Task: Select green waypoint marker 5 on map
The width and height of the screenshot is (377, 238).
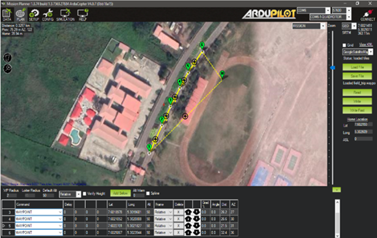Action: pyautogui.click(x=188, y=66)
